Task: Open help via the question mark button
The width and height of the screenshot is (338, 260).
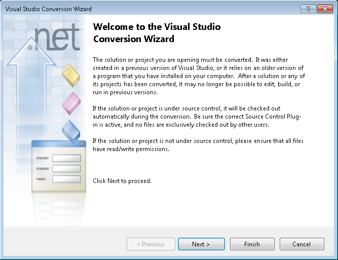Action: tap(307, 9)
